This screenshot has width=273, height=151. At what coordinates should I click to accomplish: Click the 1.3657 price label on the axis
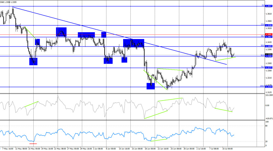point(268,6)
